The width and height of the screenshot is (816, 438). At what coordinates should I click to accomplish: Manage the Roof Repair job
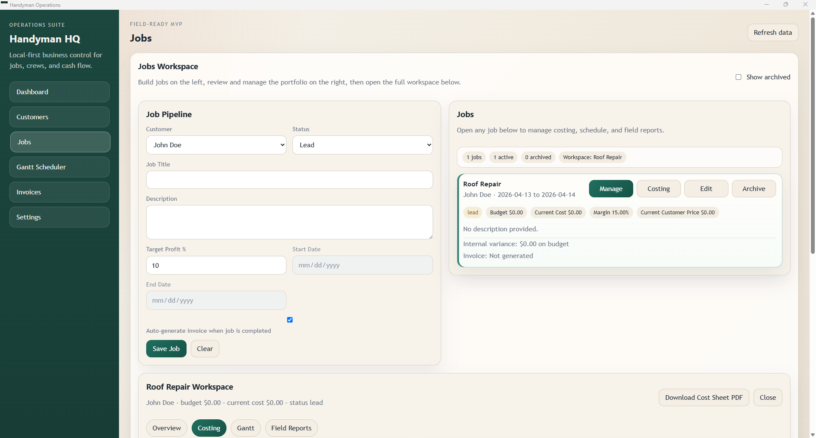pyautogui.click(x=611, y=189)
